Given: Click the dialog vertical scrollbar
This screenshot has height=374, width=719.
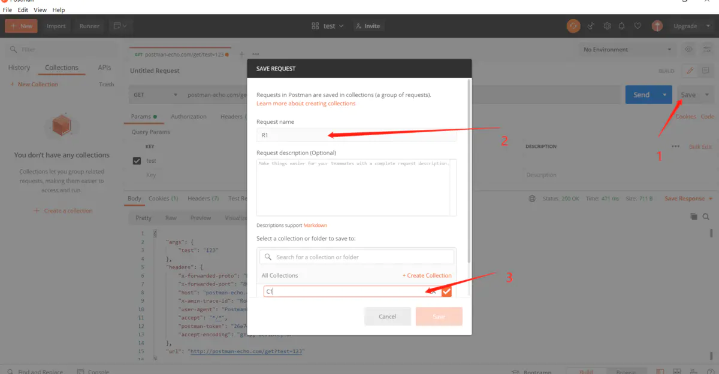Looking at the screenshot, I should (470, 171).
